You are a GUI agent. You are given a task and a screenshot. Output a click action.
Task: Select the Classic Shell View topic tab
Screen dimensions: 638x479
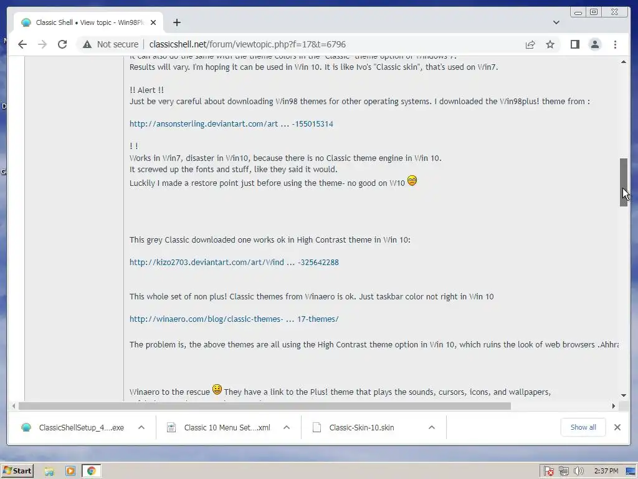click(89, 22)
